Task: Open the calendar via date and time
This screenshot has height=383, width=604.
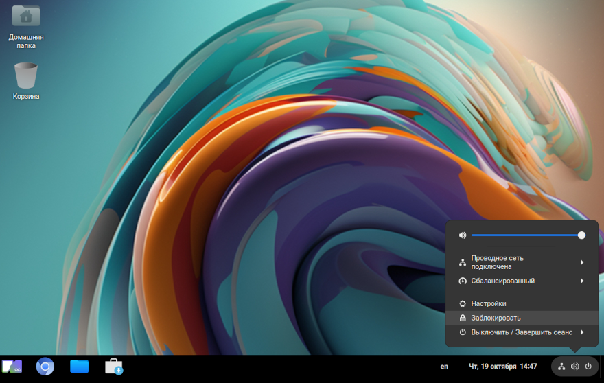Action: 502,367
